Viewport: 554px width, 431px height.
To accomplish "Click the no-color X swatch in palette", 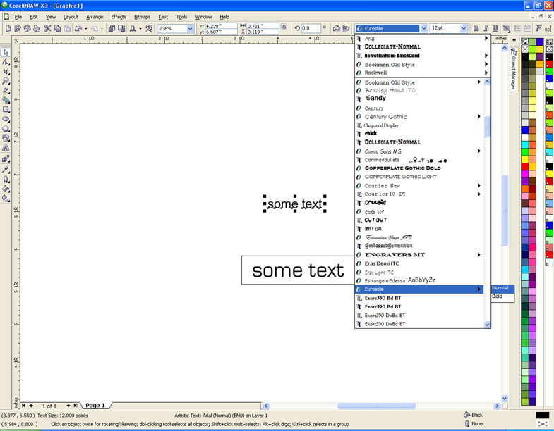I will 525,49.
